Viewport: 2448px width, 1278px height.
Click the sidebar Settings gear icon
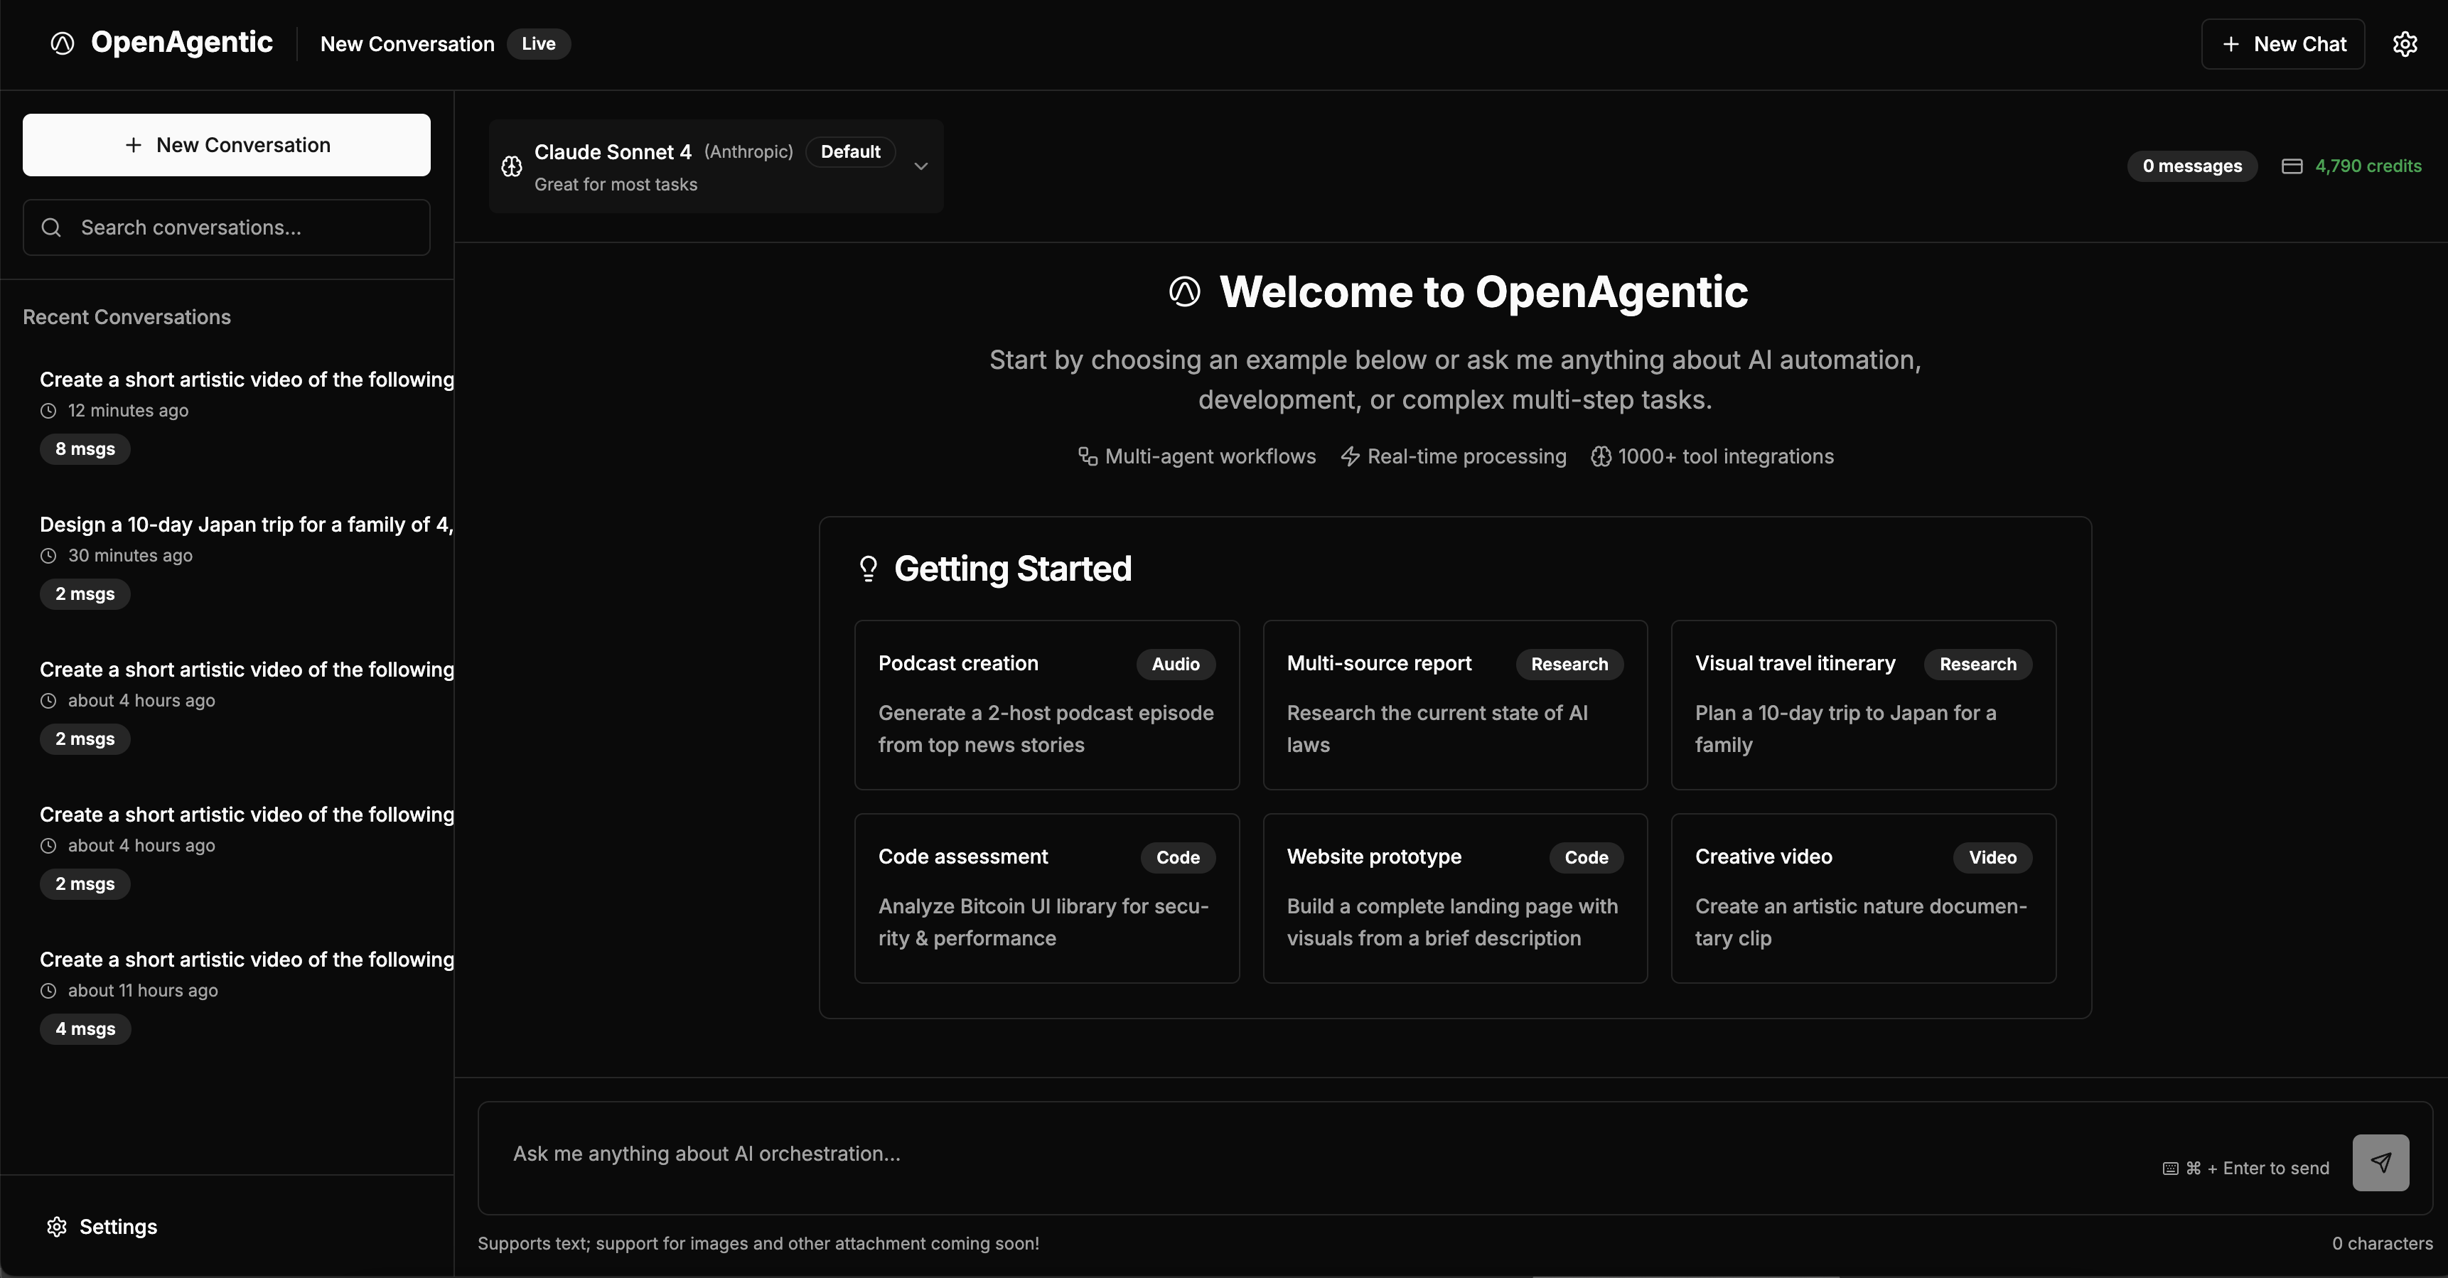click(x=57, y=1227)
